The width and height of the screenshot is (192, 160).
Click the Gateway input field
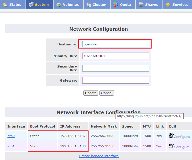(115, 80)
